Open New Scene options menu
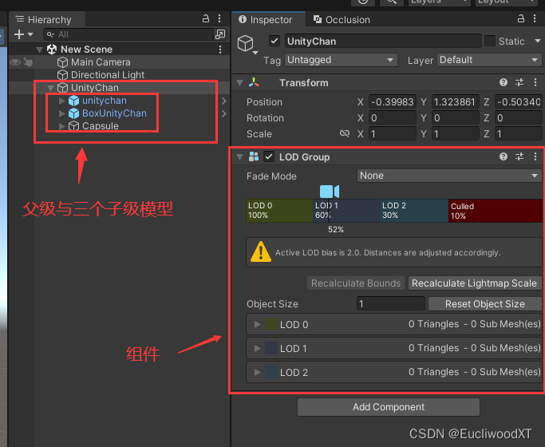Viewport: 545px width, 447px height. [x=220, y=49]
